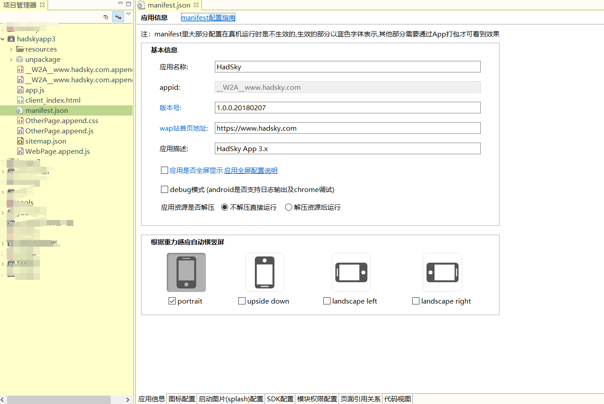This screenshot has height=404, width=604.
Task: Click the 版本号 input field
Action: [x=348, y=108]
